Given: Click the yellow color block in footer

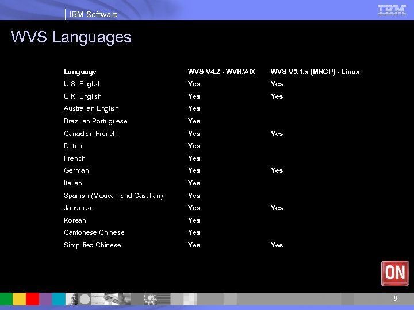Looking at the screenshot, I should (x=20, y=299).
